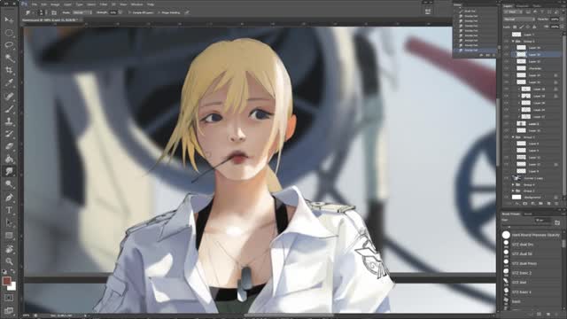Toggle the Sample All Layers checkbox
This screenshot has height=319, width=567.
[x=130, y=12]
